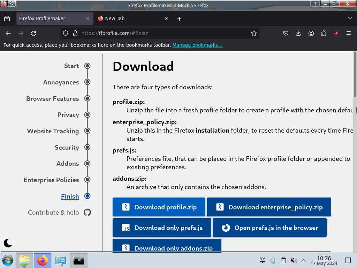Open the tracking protection shield icon
This screenshot has height=268, width=357.
[66, 33]
